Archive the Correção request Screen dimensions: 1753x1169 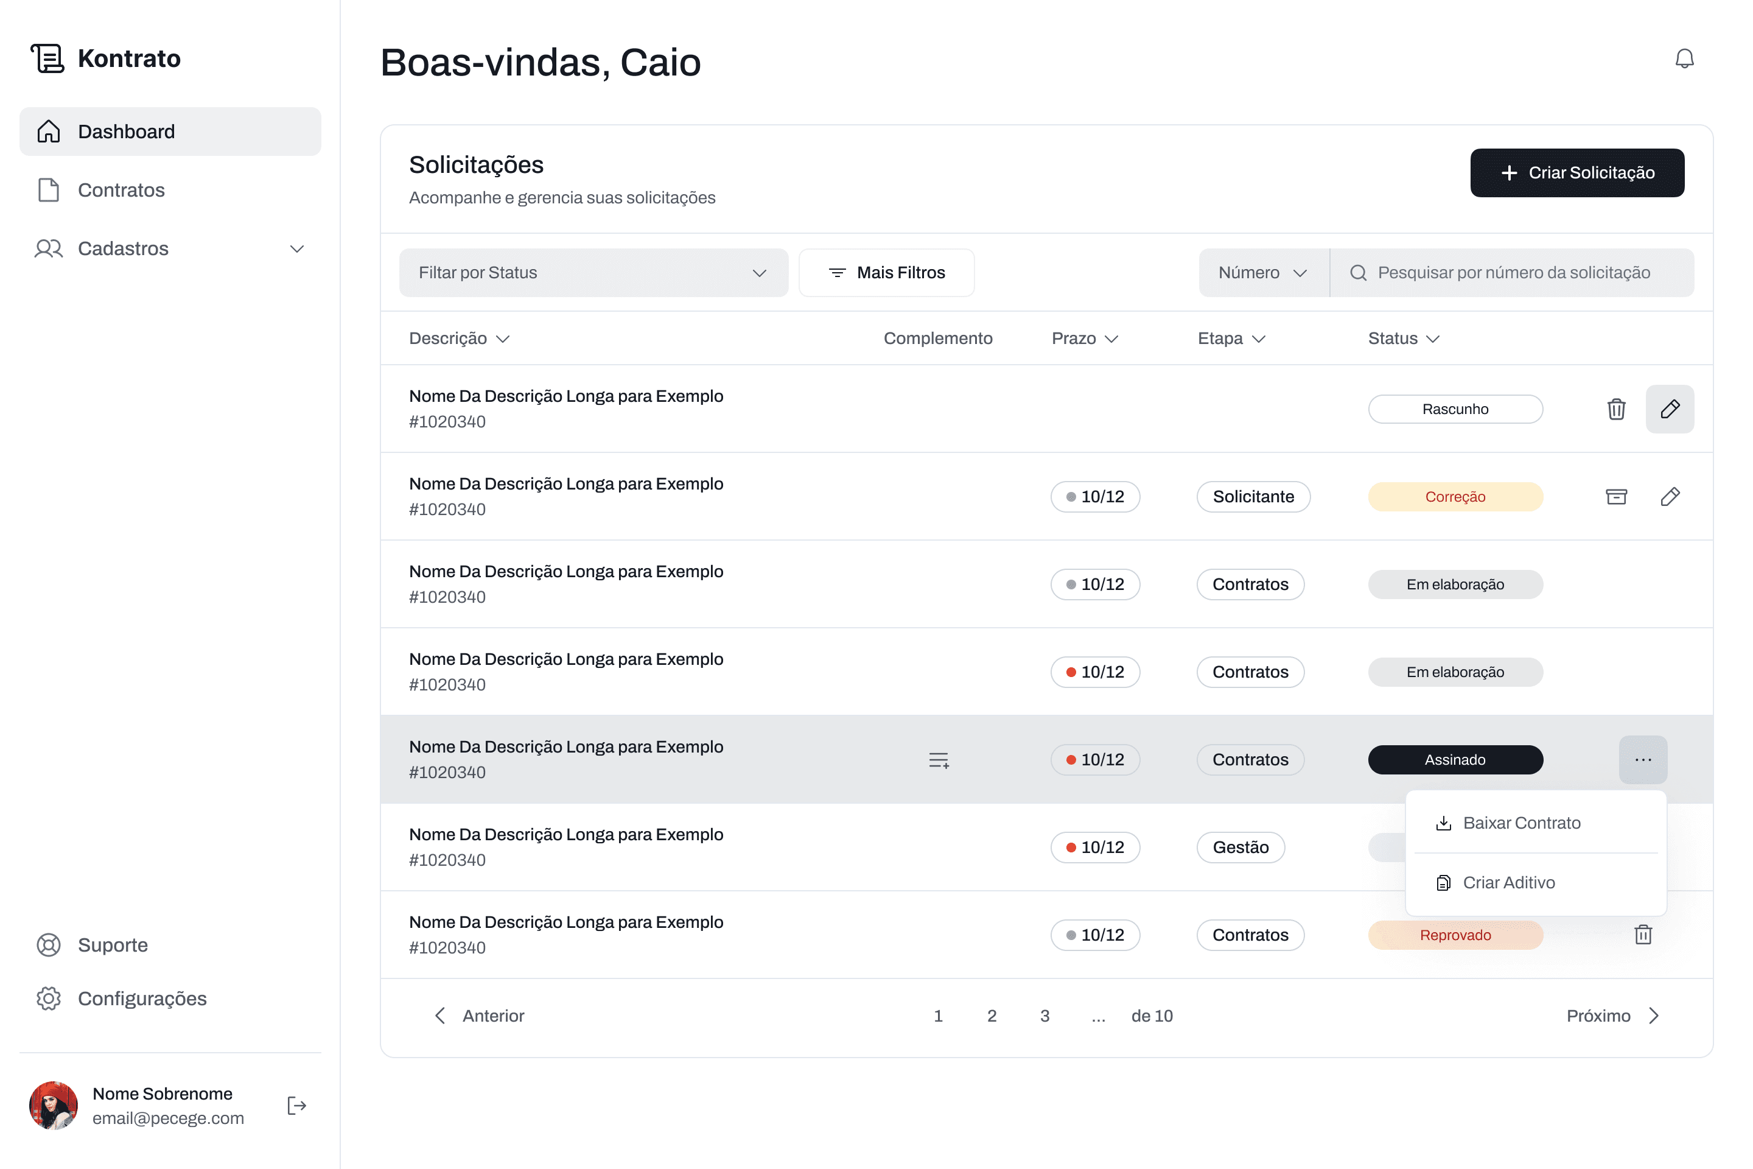[x=1616, y=497]
